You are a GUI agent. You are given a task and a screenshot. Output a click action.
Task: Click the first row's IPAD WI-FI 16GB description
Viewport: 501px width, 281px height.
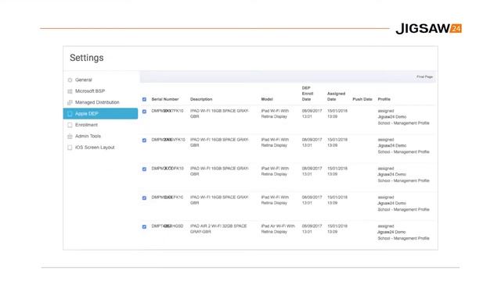point(219,114)
